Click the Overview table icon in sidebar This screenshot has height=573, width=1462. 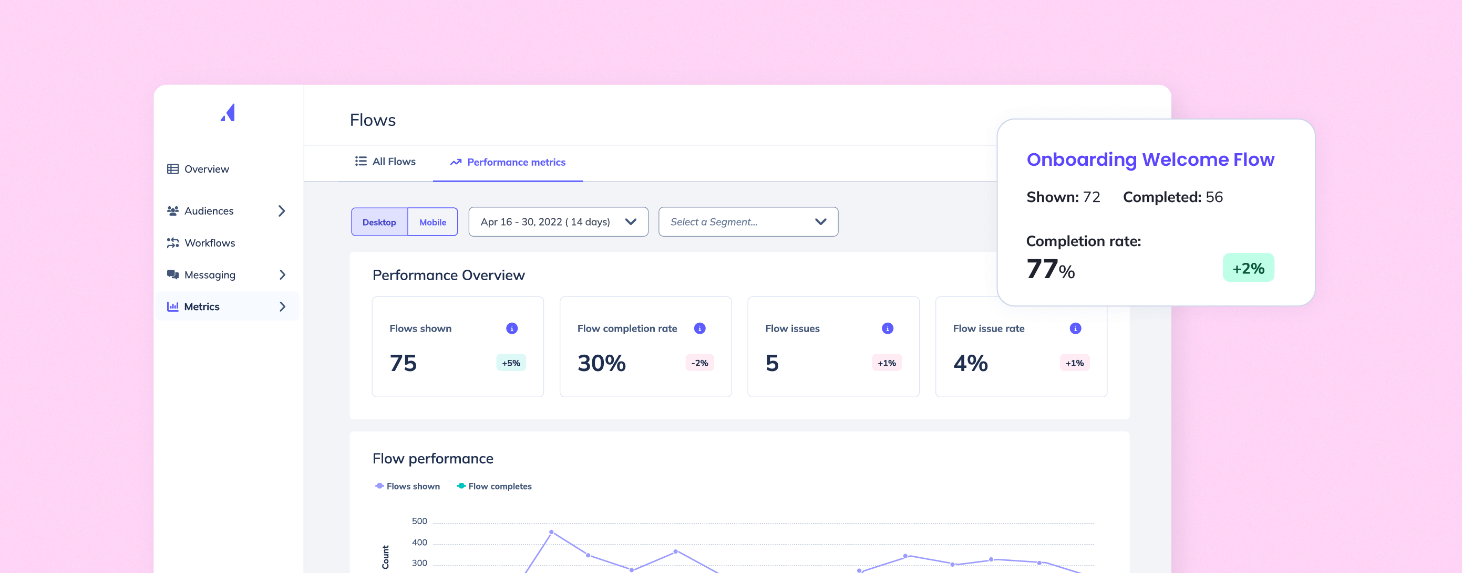(x=172, y=169)
